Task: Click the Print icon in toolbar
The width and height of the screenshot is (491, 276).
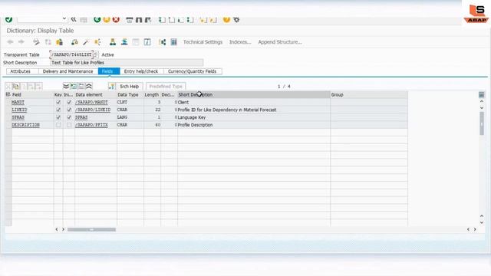Action: tap(130, 20)
